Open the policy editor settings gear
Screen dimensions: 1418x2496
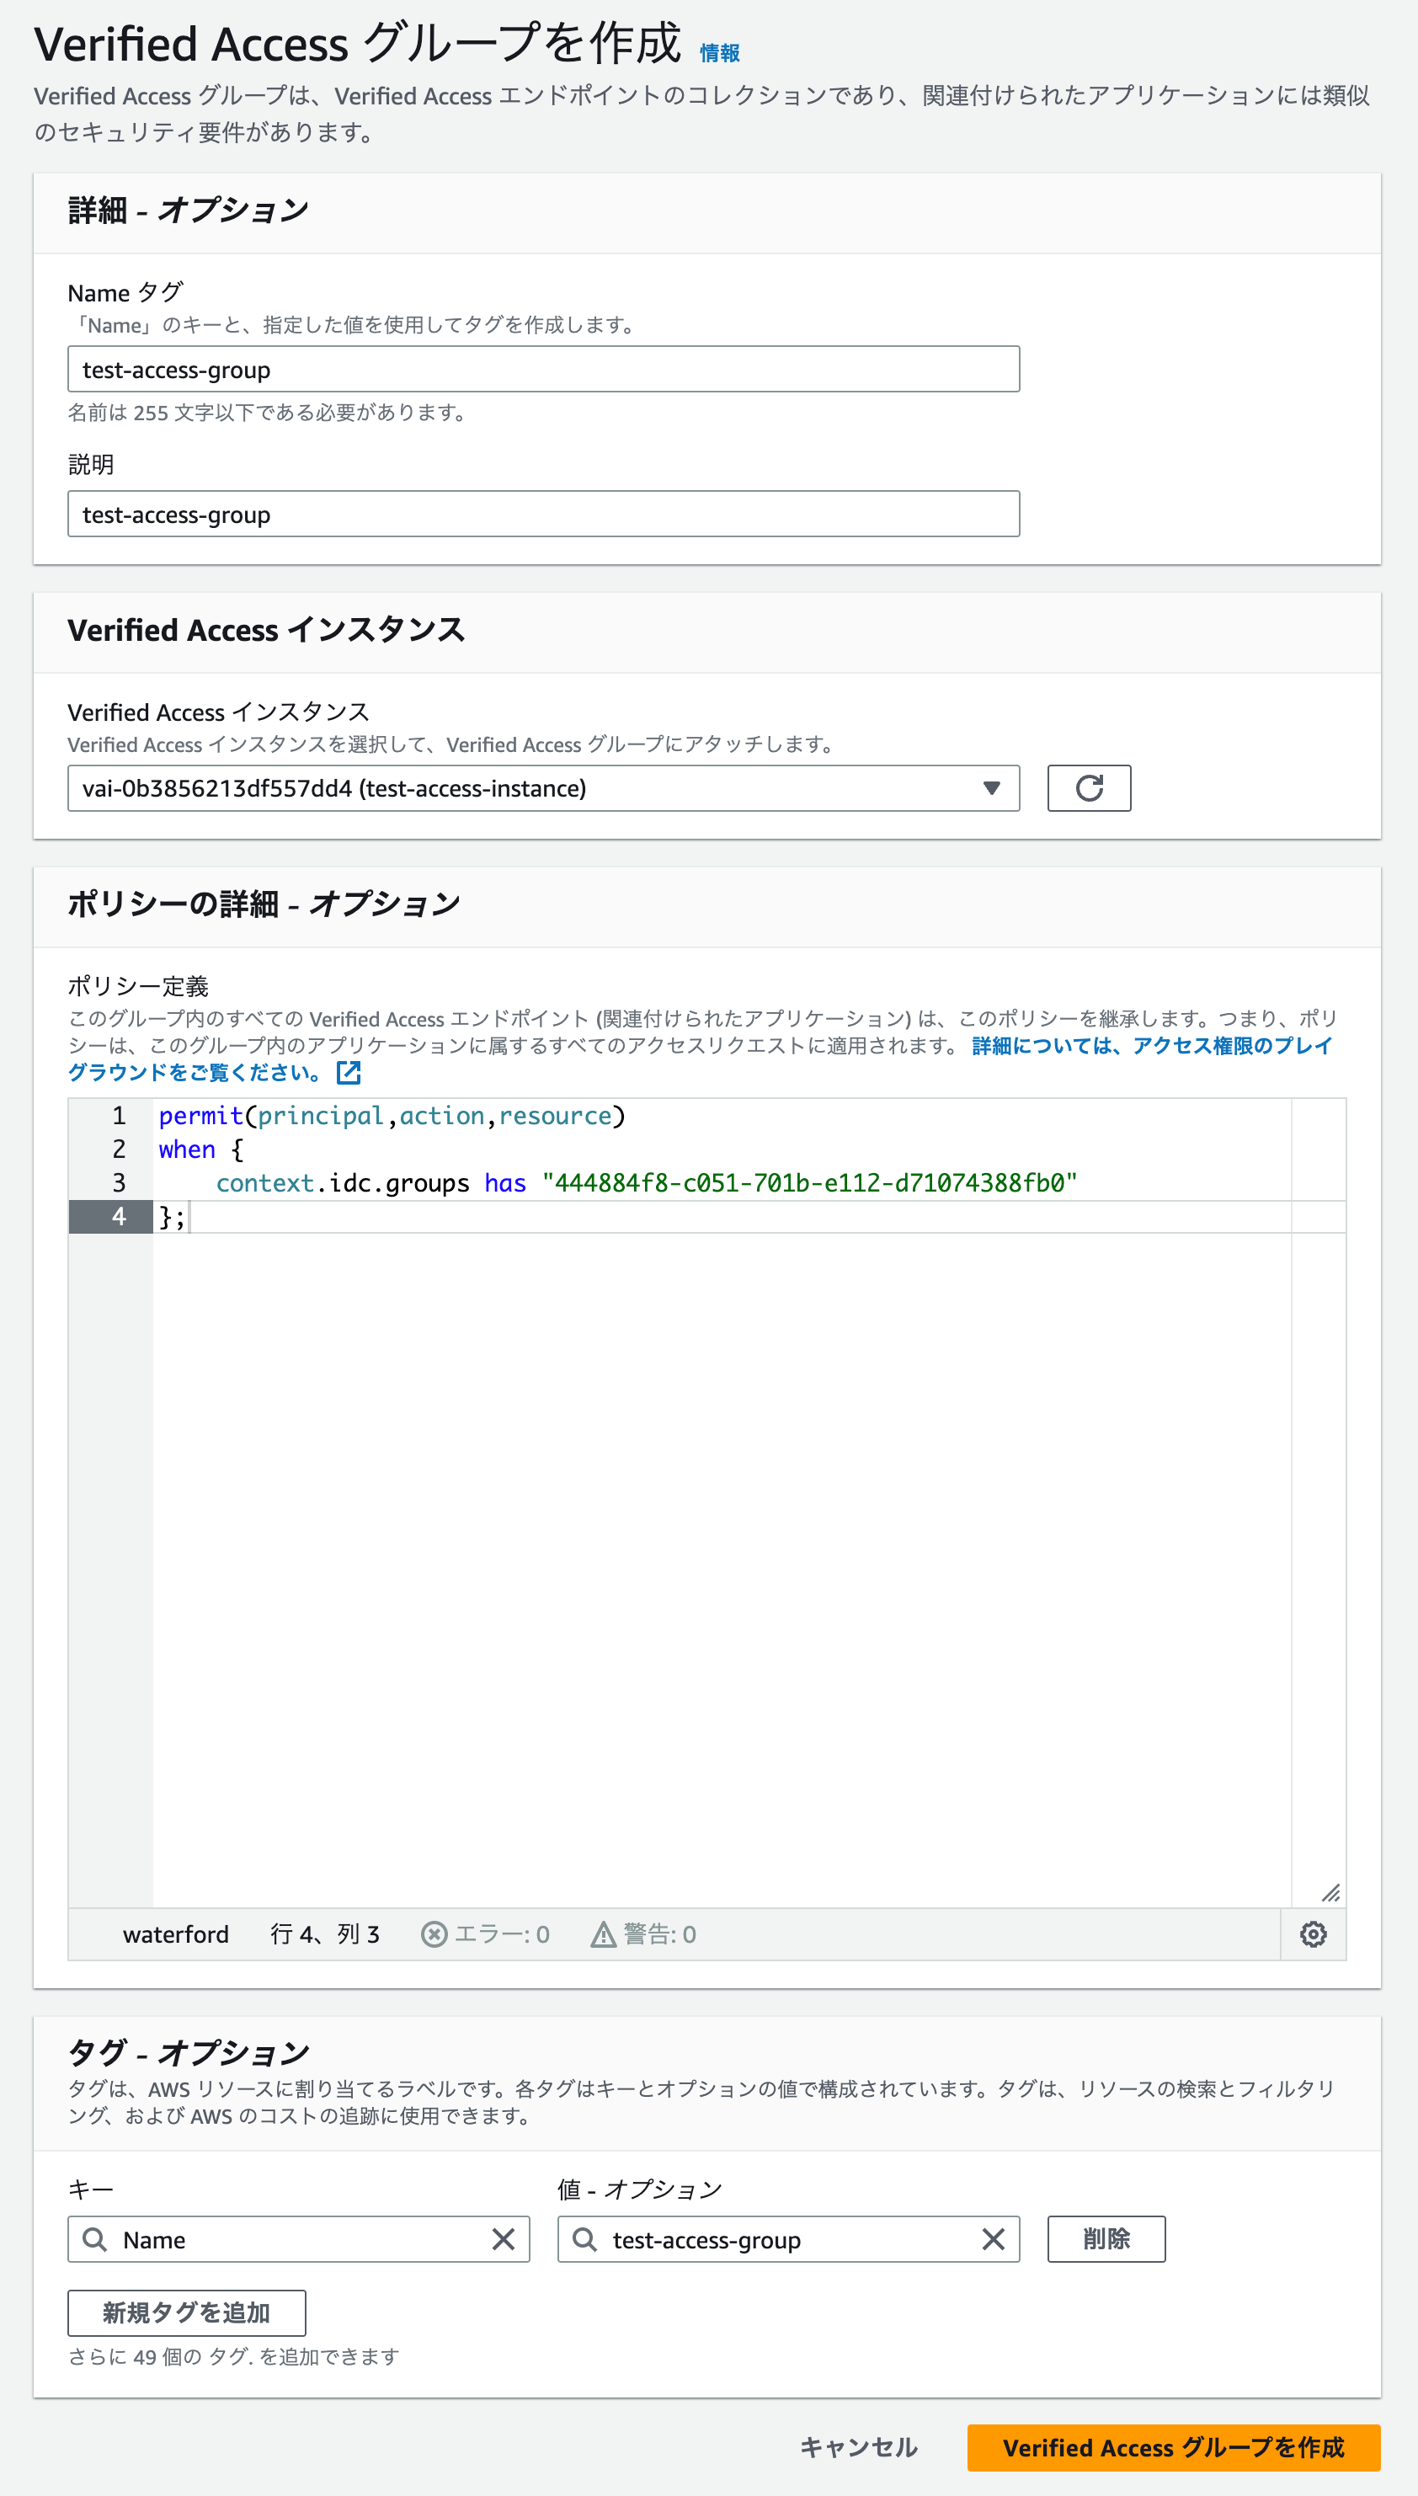tap(1313, 1934)
